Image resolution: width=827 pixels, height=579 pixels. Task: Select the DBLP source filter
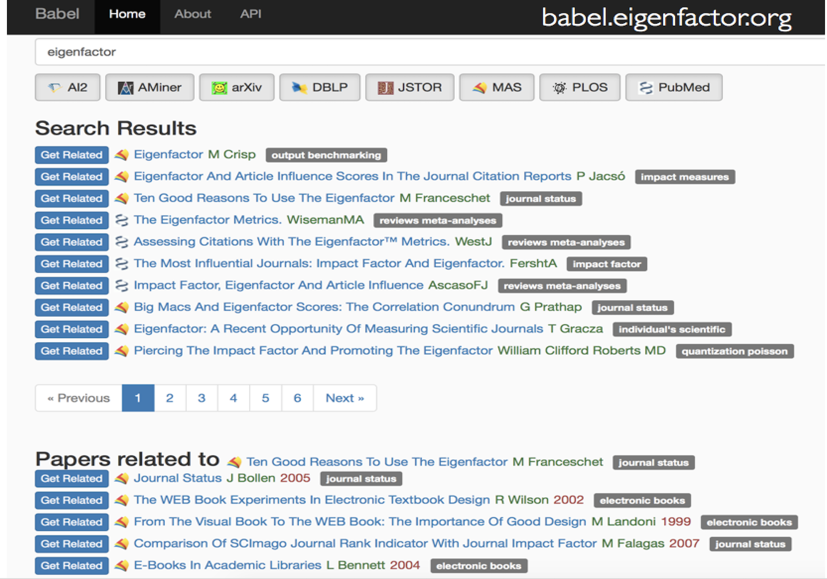pos(320,87)
